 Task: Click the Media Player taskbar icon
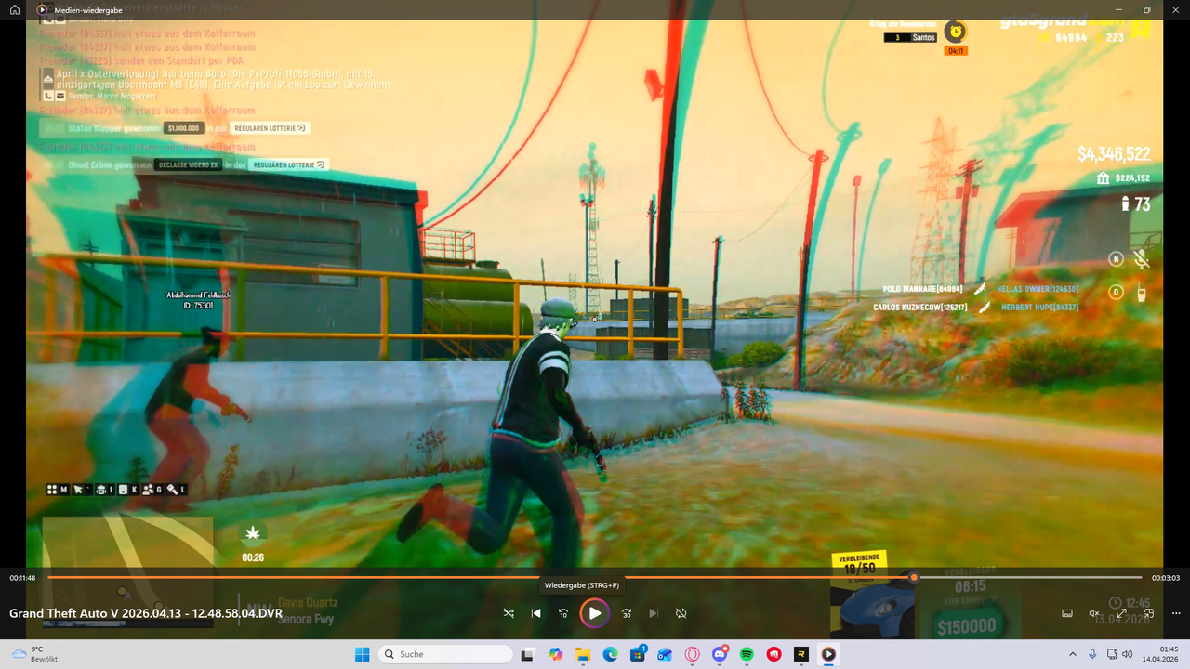coord(828,654)
